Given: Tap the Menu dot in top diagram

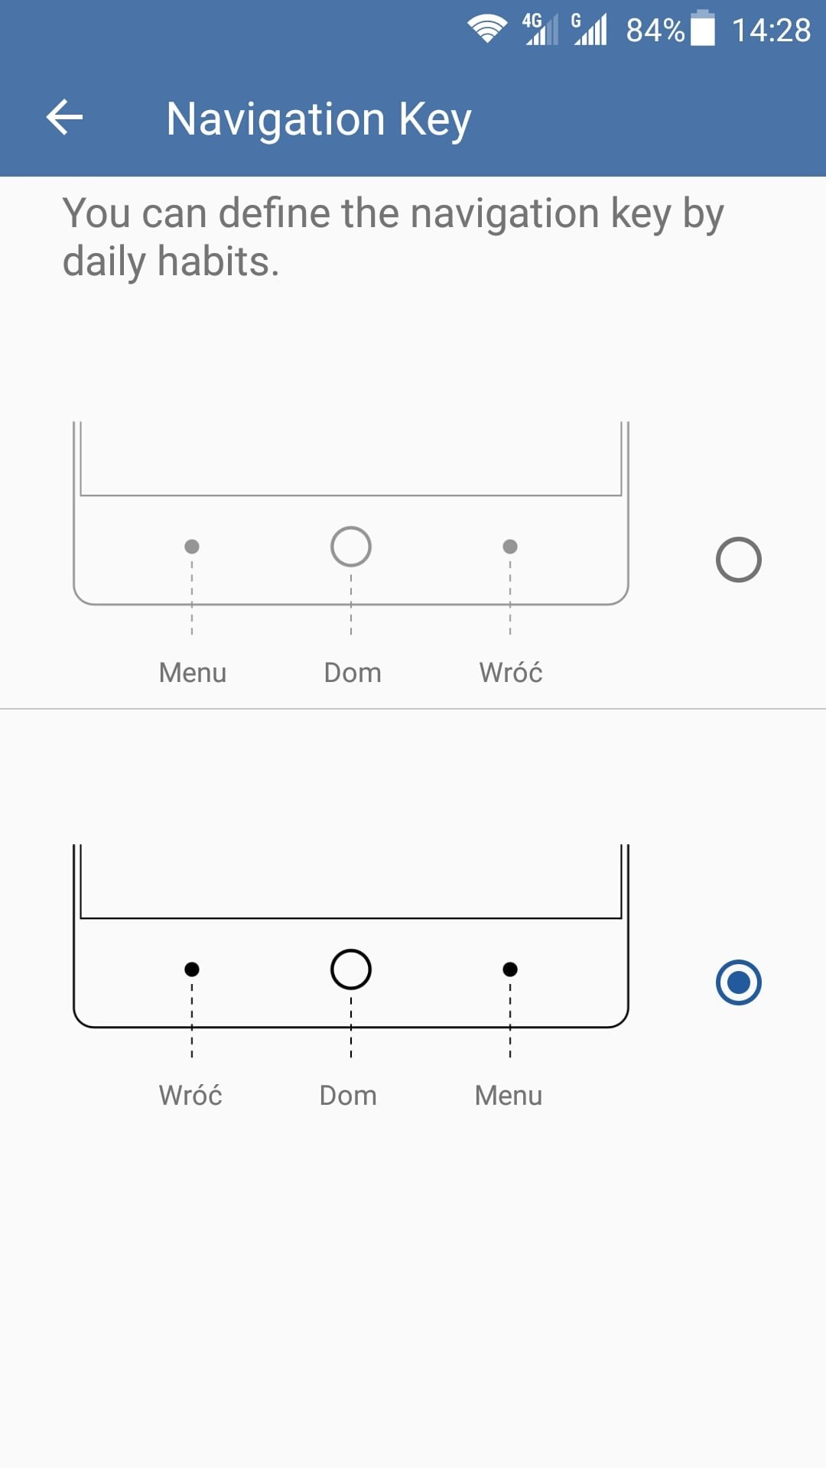Looking at the screenshot, I should pyautogui.click(x=192, y=547).
